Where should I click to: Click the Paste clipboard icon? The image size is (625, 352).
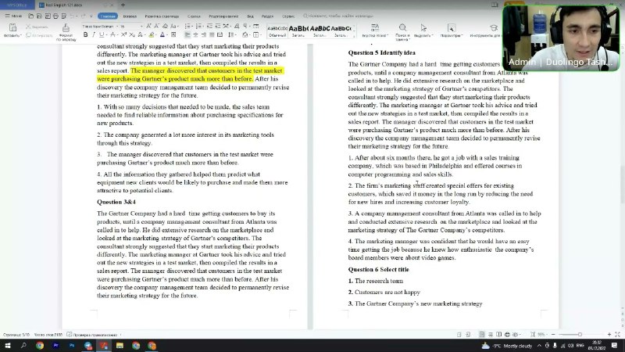12,28
